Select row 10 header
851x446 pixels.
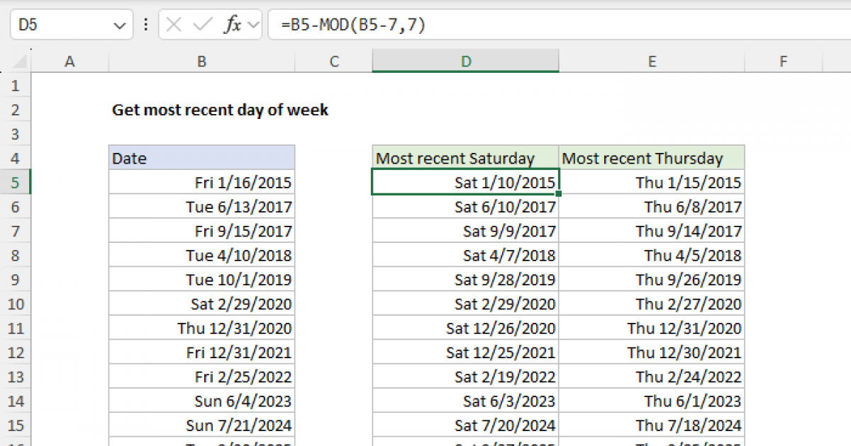pos(16,304)
